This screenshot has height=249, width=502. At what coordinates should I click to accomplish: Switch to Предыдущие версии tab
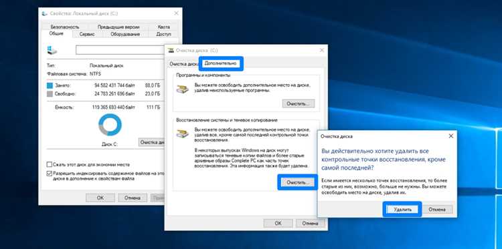point(118,27)
